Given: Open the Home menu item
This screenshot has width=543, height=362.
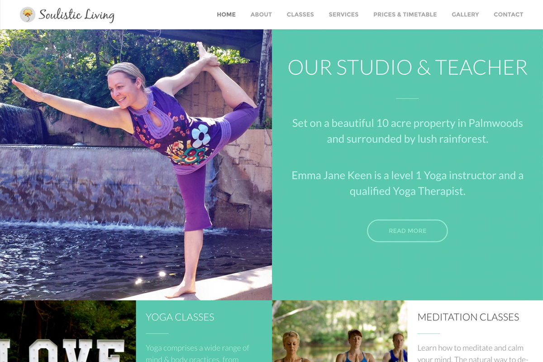Looking at the screenshot, I should tap(226, 14).
